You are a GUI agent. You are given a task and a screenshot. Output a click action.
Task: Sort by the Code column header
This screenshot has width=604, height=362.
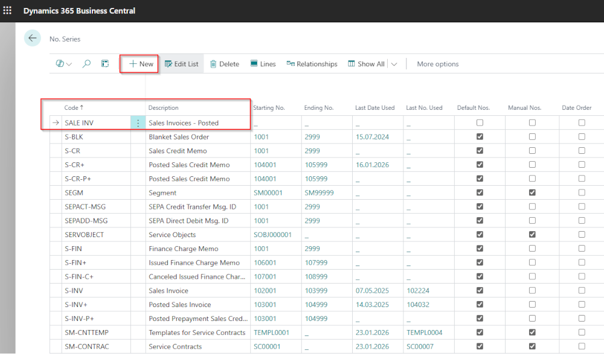point(74,108)
